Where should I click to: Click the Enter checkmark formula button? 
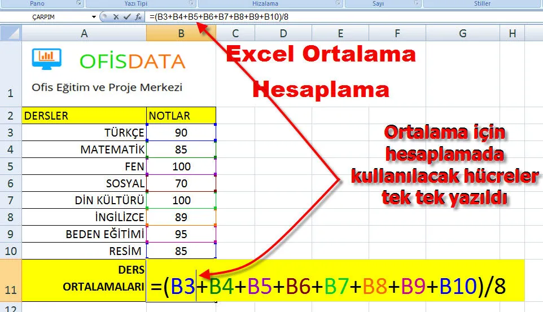(127, 17)
